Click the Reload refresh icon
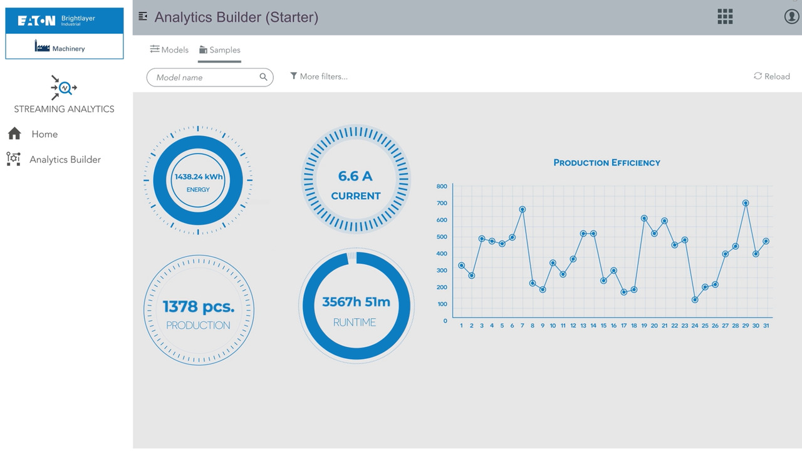The width and height of the screenshot is (802, 451). (x=758, y=76)
